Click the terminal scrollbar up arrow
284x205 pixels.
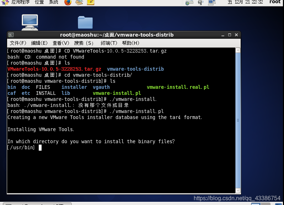(x=238, y=50)
